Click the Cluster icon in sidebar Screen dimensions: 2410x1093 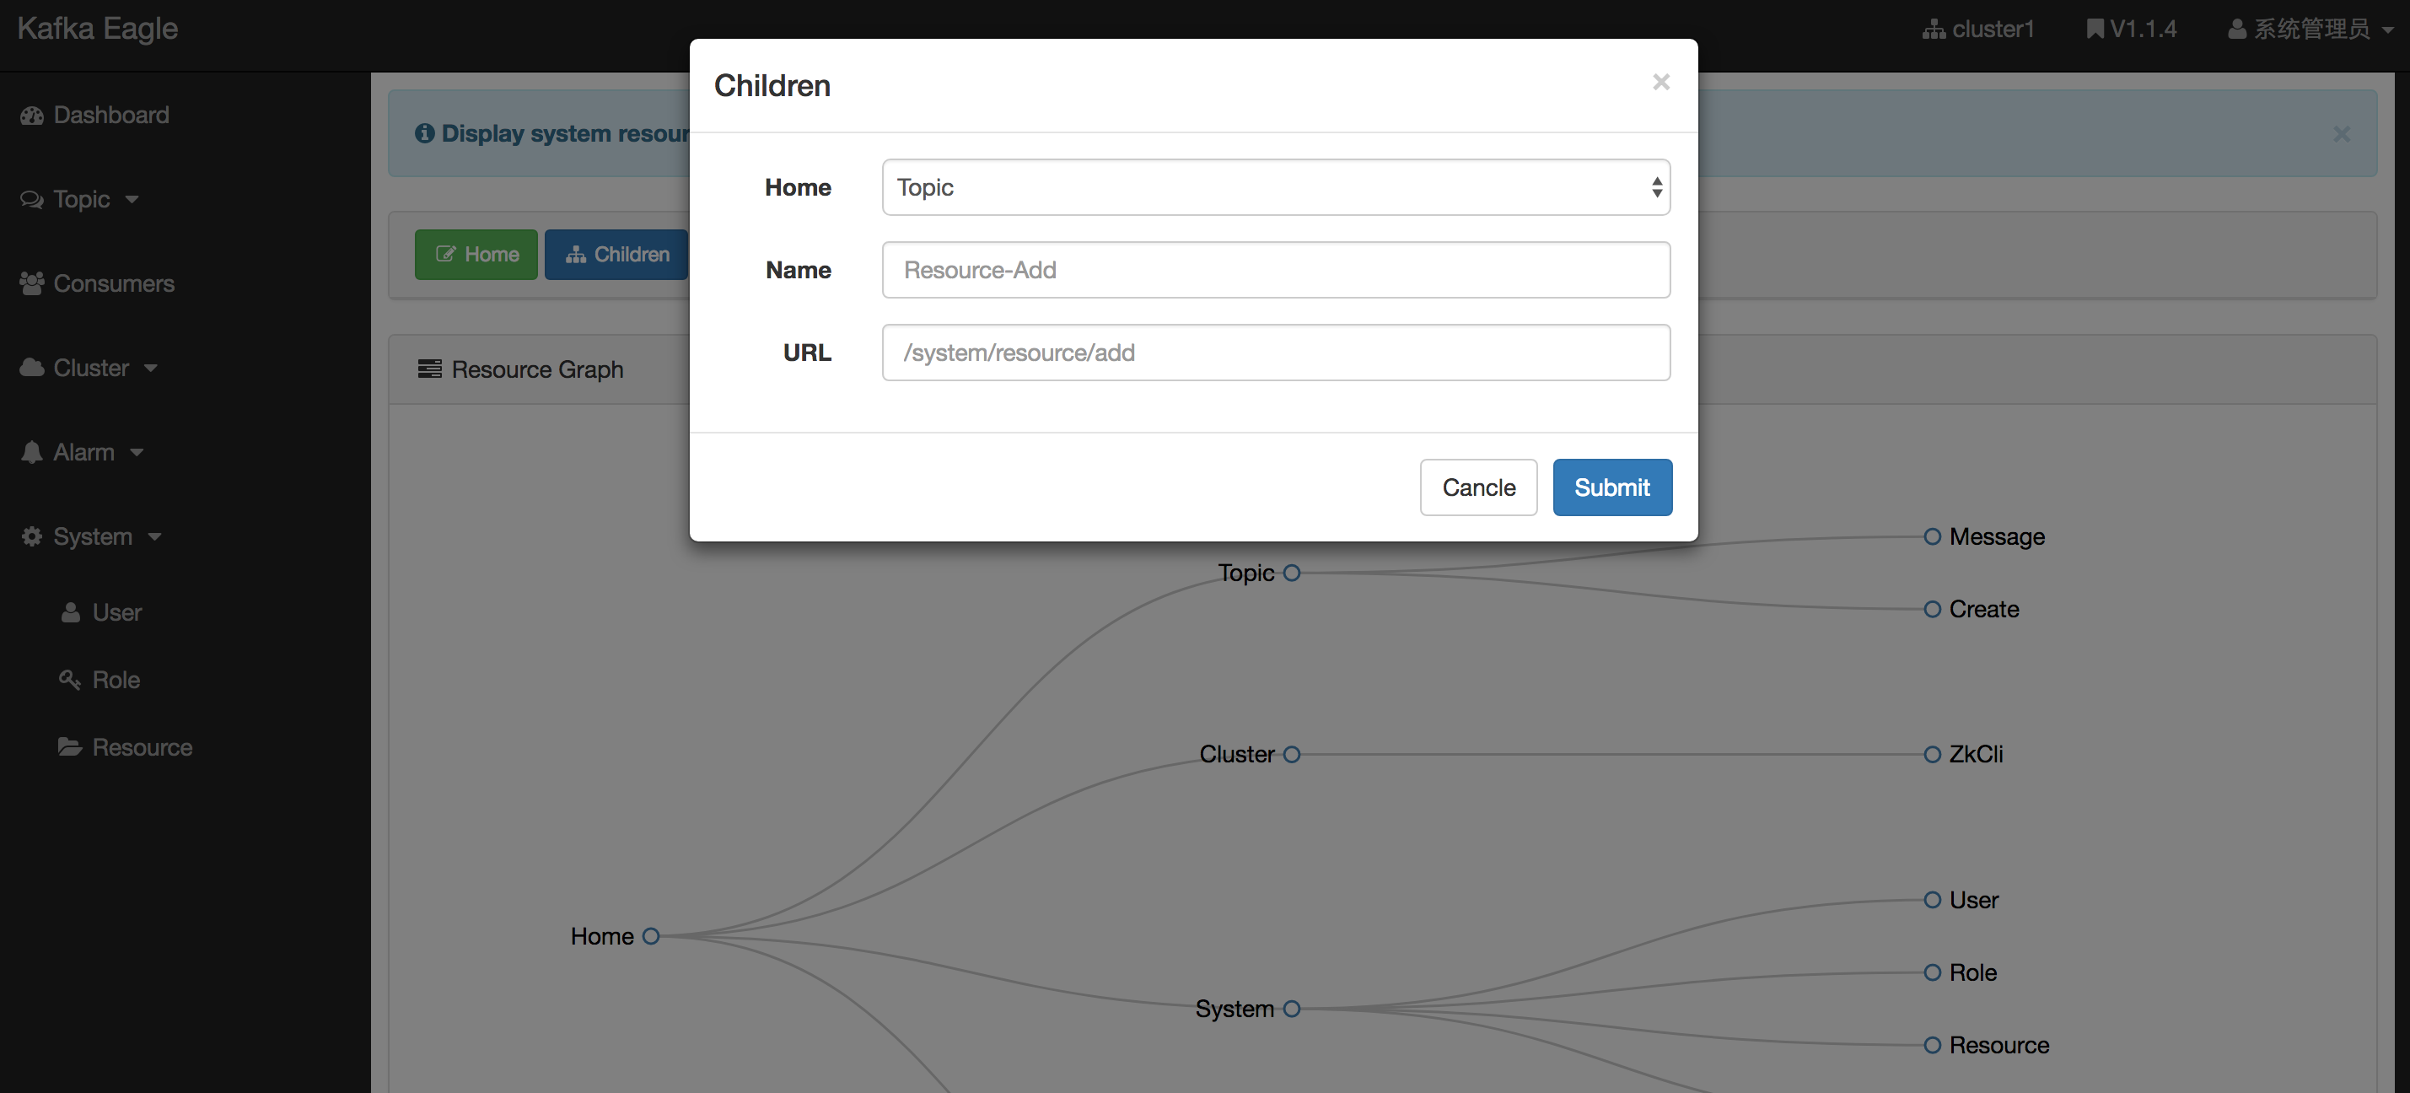(x=30, y=366)
